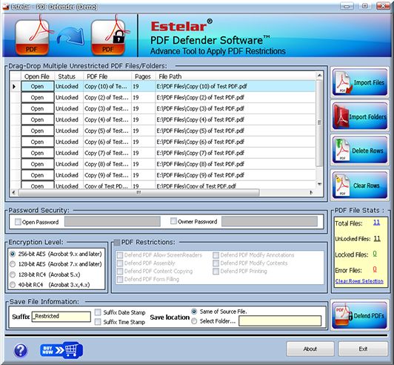Toggle the PDF Restrictions master checkbox
This screenshot has width=394, height=365.
point(117,242)
